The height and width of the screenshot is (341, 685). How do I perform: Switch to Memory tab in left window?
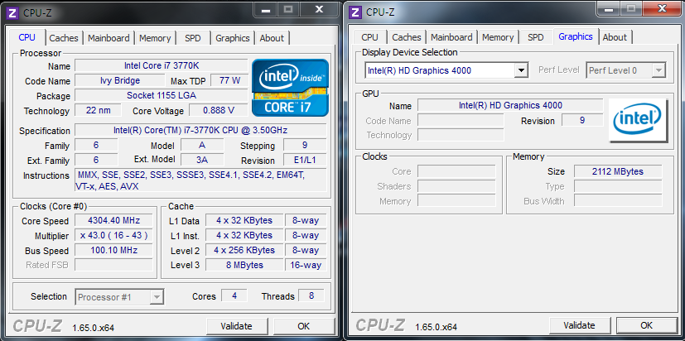155,38
